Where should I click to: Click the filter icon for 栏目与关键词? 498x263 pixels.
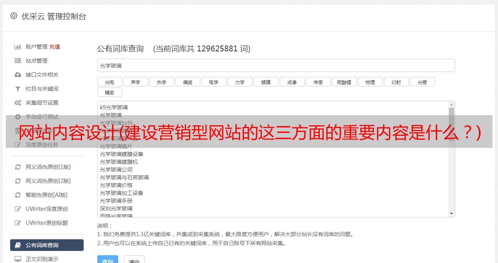[18, 89]
